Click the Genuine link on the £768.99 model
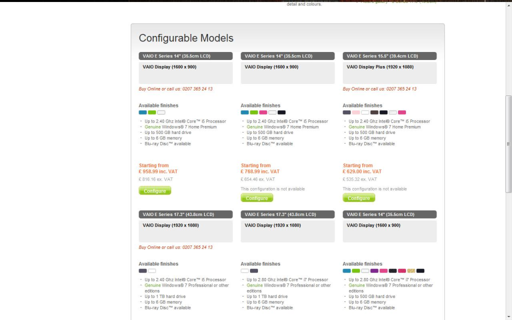 click(254, 126)
